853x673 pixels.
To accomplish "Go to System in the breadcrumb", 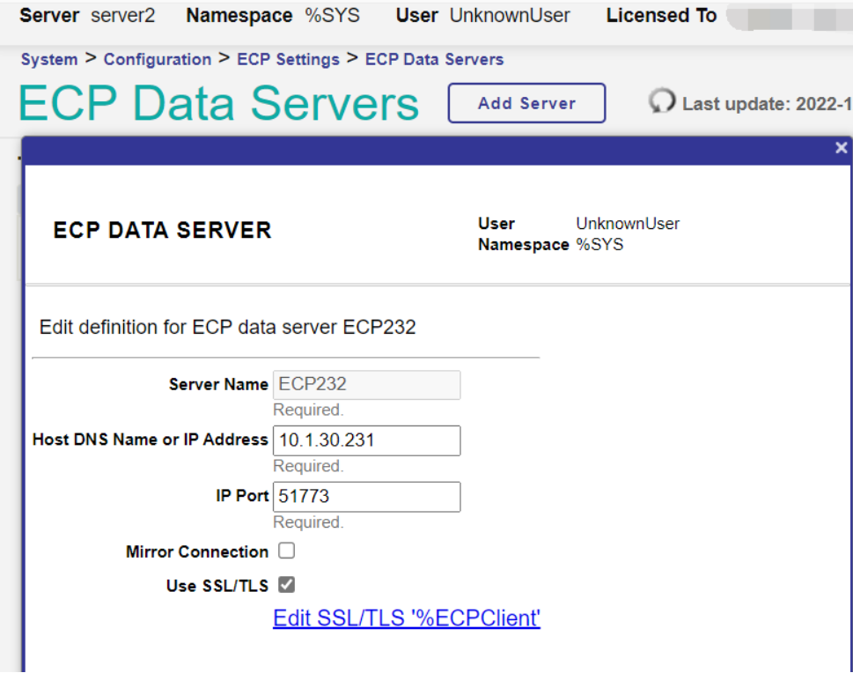I will click(x=49, y=60).
